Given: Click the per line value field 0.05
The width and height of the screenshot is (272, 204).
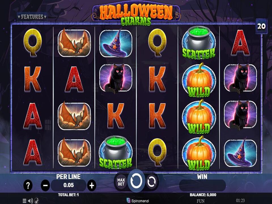Looking at the screenshot, I should point(69,185).
